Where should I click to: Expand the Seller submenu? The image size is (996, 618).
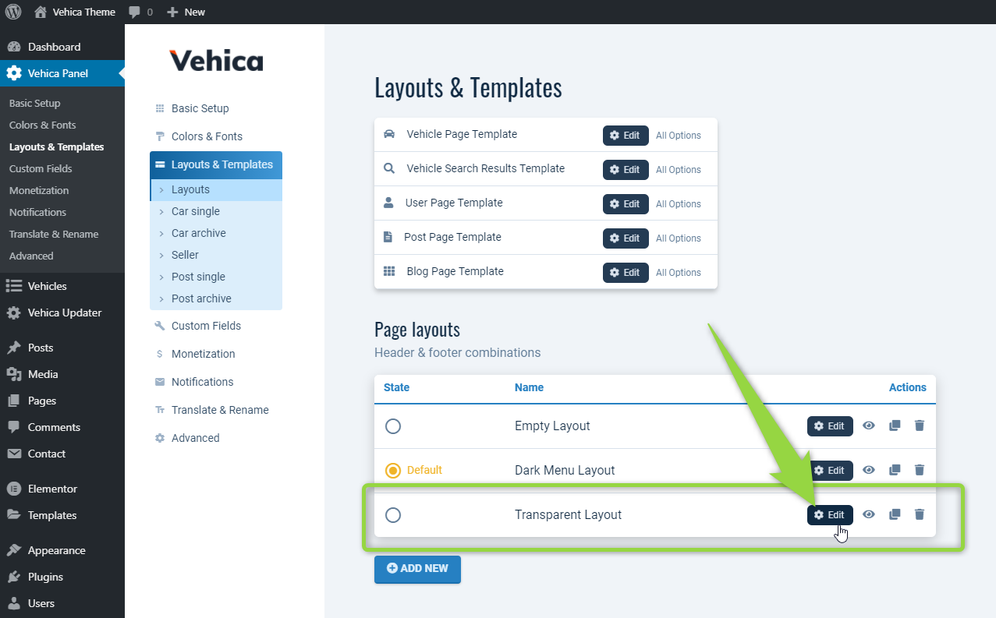click(x=186, y=254)
